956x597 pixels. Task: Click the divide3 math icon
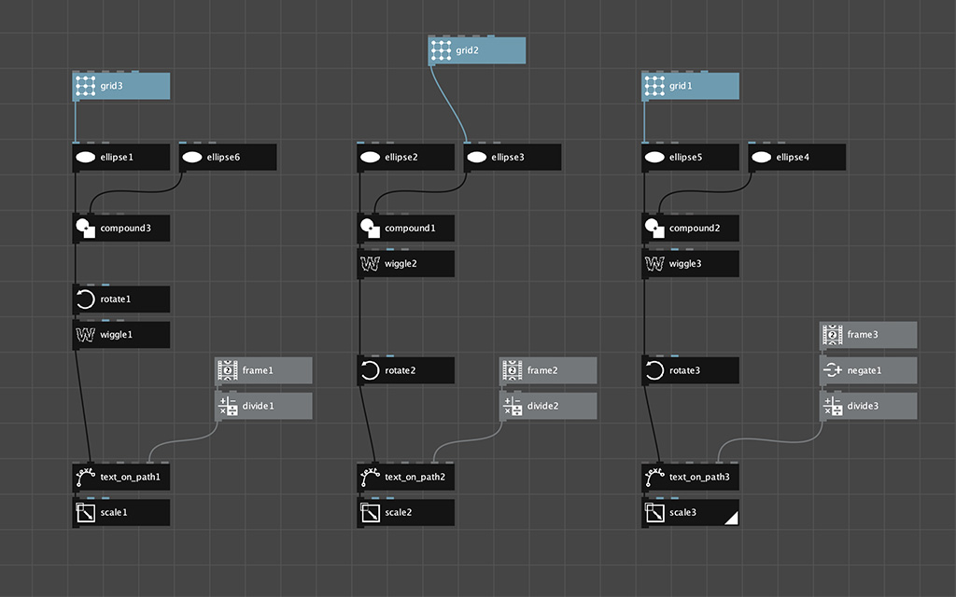click(832, 406)
